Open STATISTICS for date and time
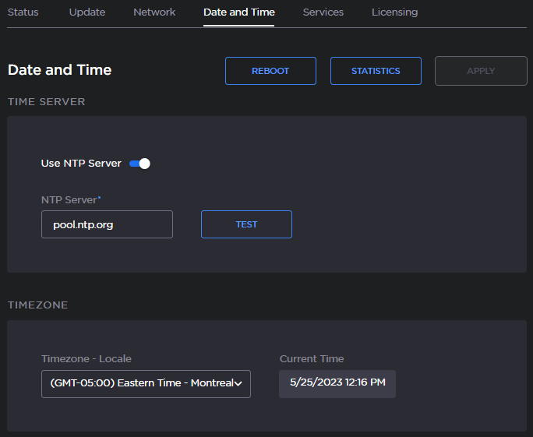This screenshot has width=533, height=437. point(376,71)
